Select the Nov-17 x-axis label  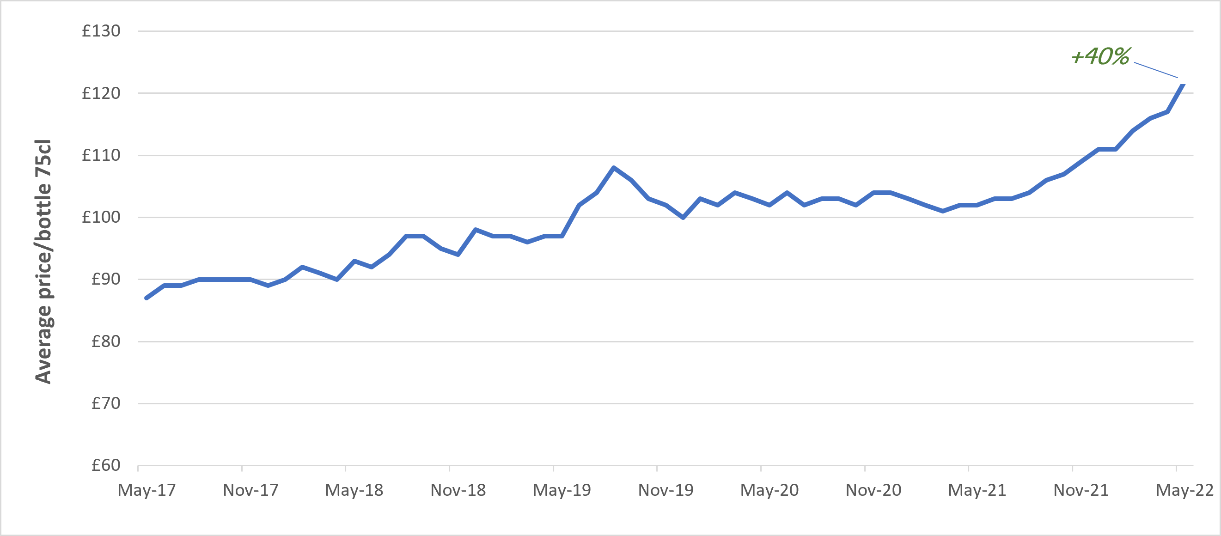tap(250, 491)
